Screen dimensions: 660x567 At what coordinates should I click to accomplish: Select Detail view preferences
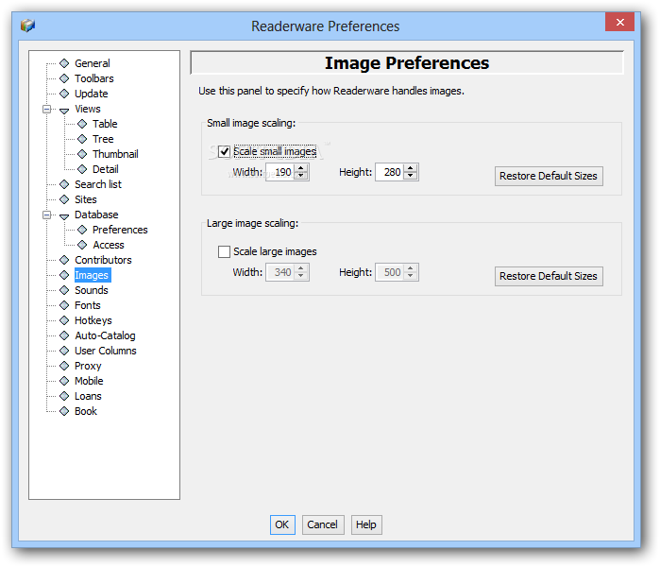pyautogui.click(x=105, y=169)
